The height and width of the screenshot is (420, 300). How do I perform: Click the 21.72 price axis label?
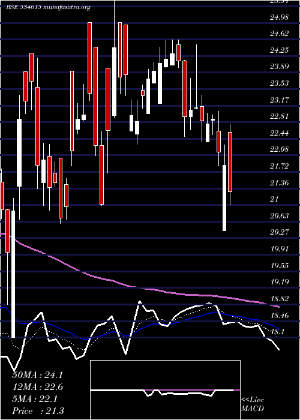[x=279, y=166]
